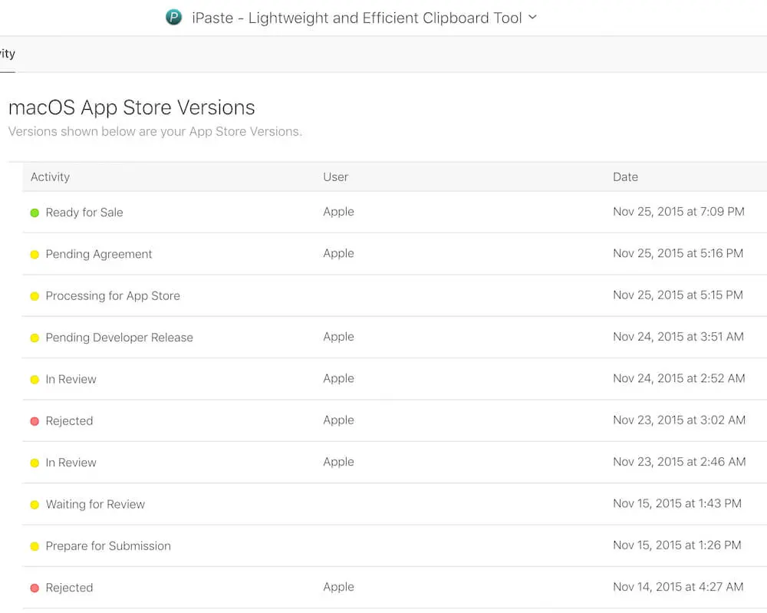Click date Nov 23, 2015 at 3:02 AM

(x=679, y=420)
